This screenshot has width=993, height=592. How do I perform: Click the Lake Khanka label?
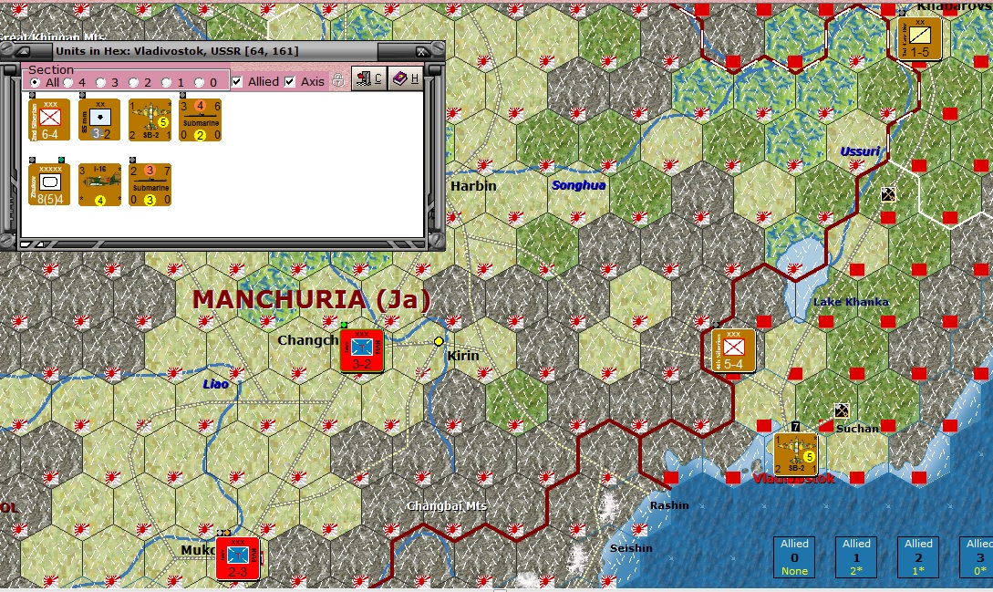pos(851,302)
